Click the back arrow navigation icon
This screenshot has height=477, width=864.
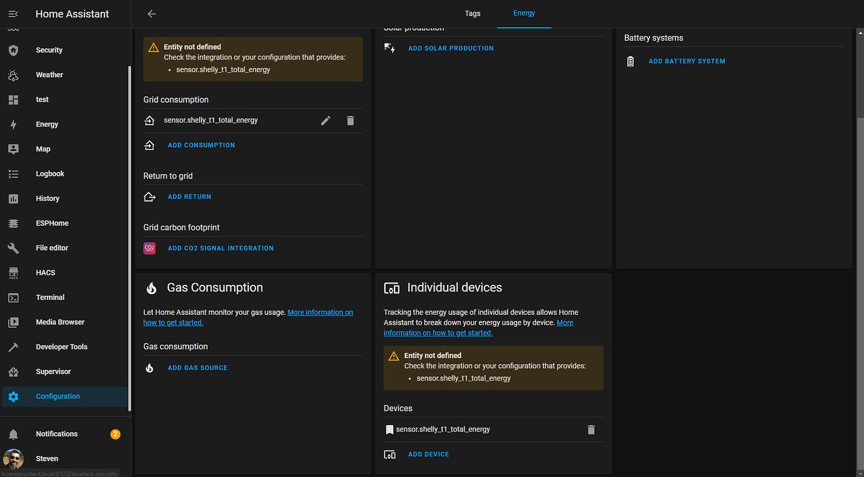[x=151, y=13]
